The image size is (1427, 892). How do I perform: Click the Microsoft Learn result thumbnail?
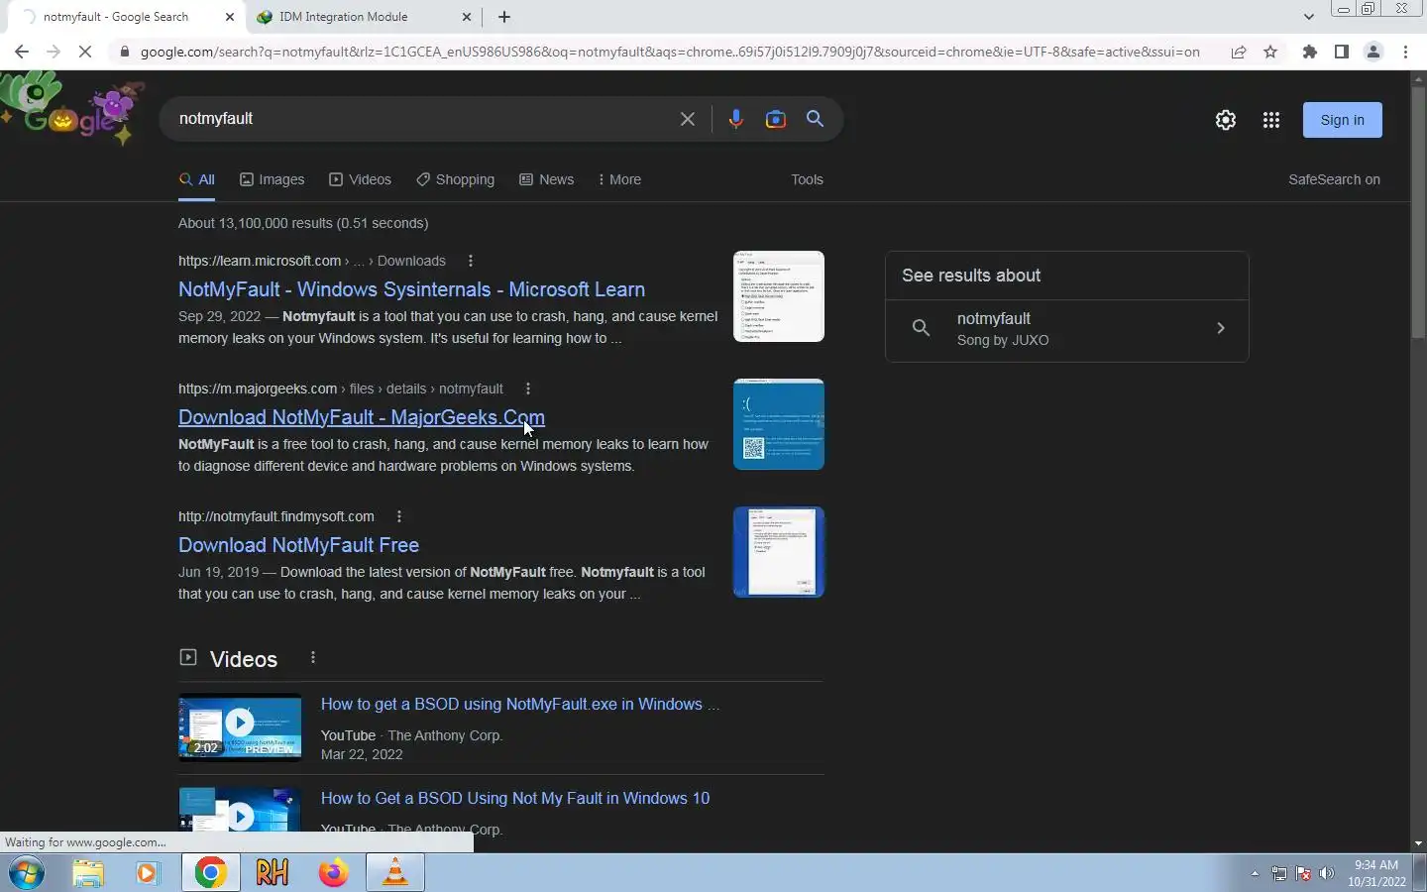coord(779,296)
